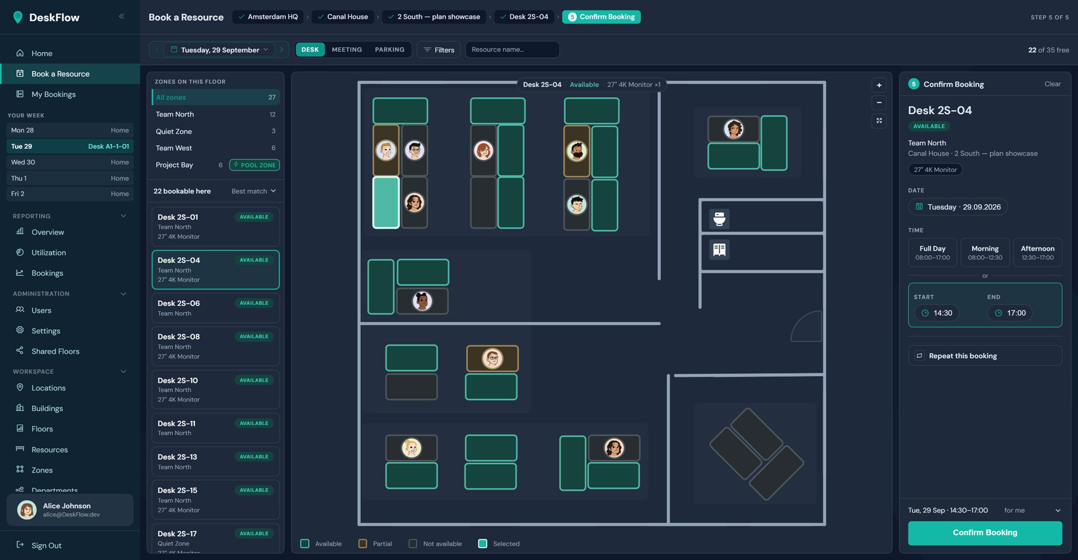The width and height of the screenshot is (1078, 560).
Task: Open the Best match sort dropdown
Action: pyautogui.click(x=253, y=191)
